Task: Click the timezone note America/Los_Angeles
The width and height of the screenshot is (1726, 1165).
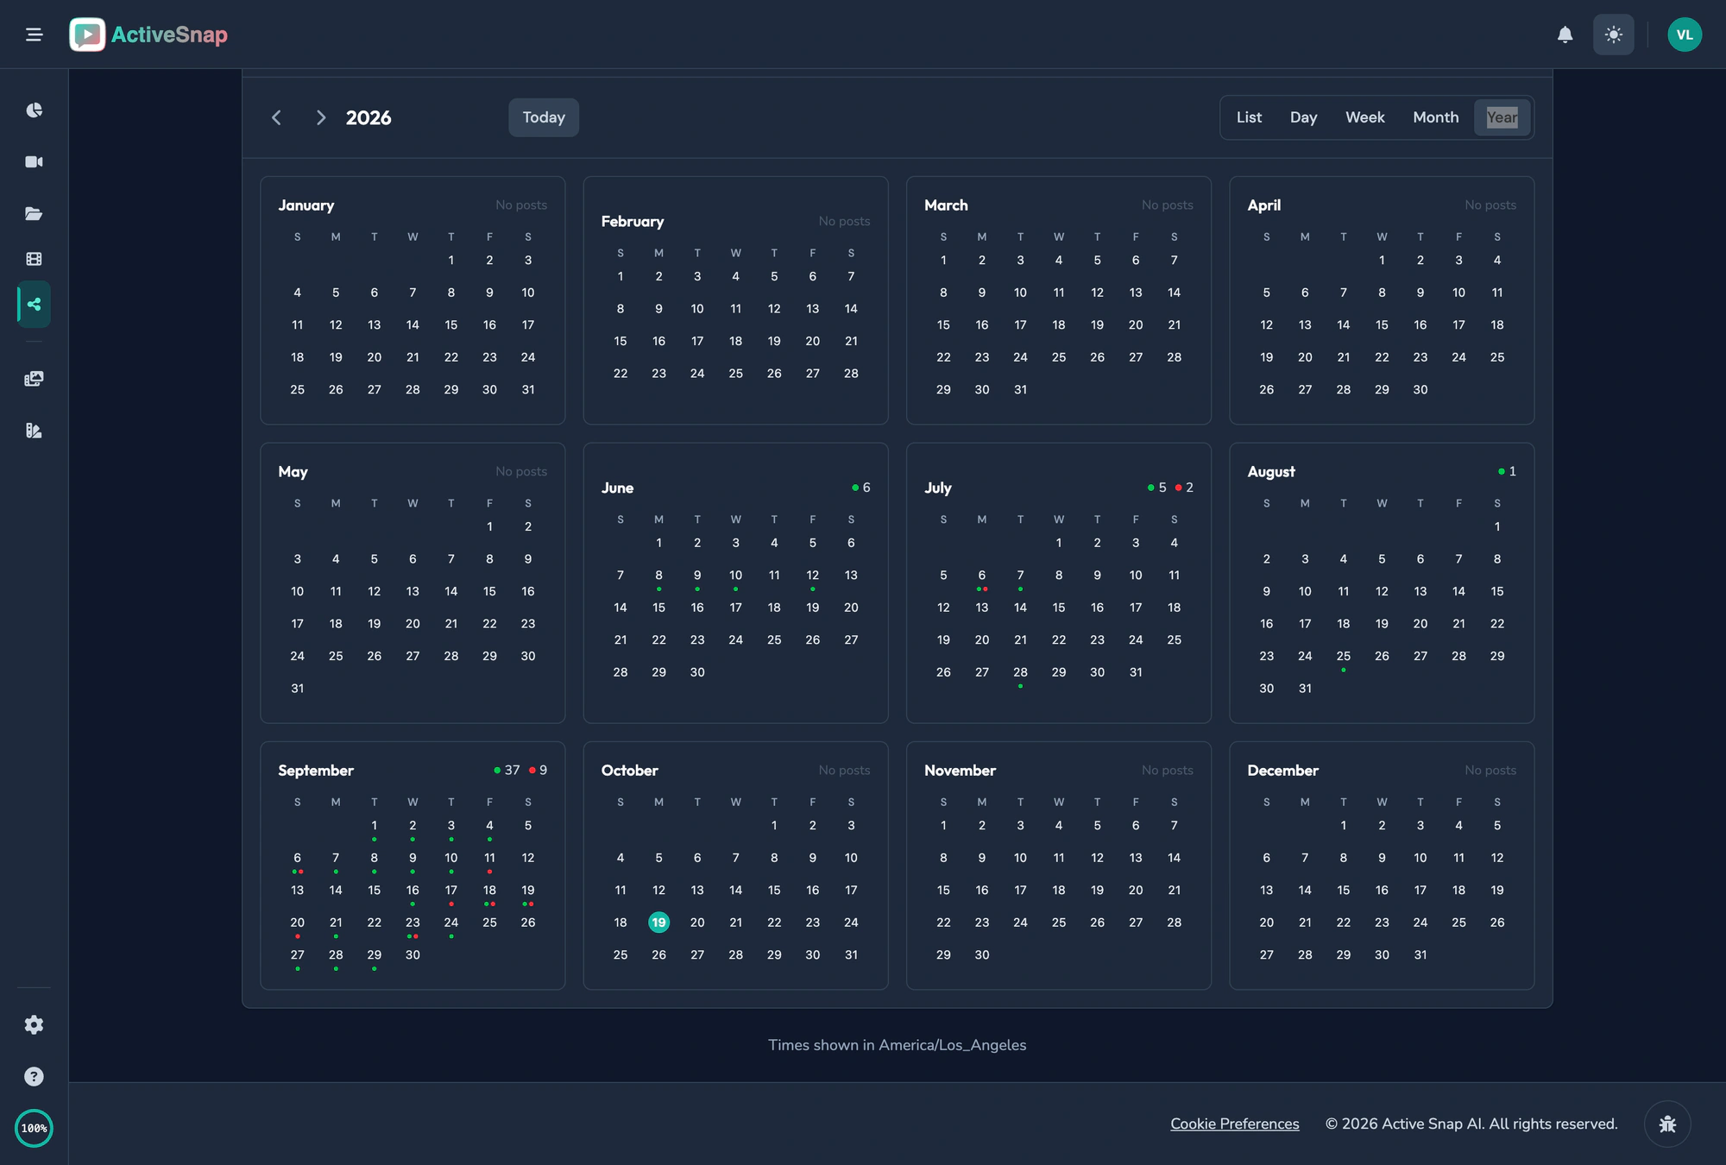Action: [898, 1045]
